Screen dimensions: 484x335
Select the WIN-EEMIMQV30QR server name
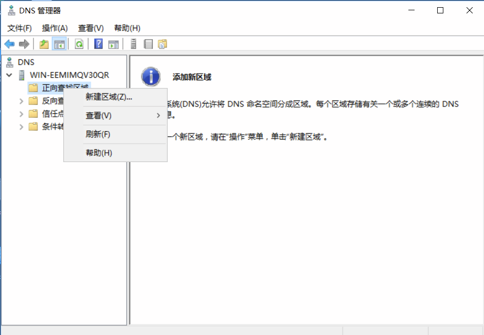tap(69, 75)
